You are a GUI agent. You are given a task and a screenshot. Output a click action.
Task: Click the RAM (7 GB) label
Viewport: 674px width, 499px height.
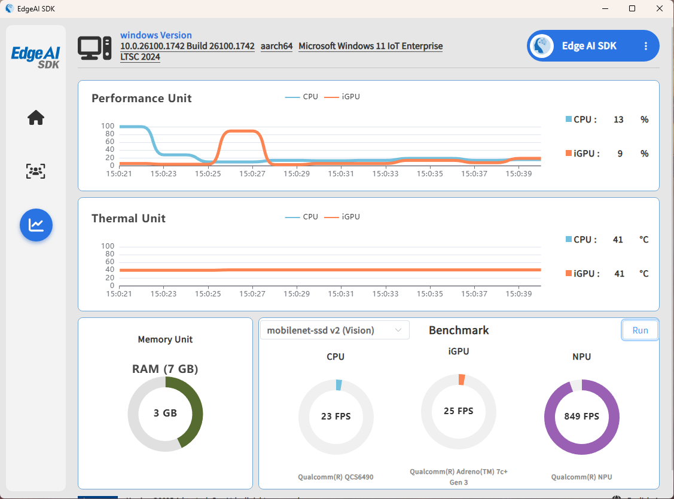[165, 369]
